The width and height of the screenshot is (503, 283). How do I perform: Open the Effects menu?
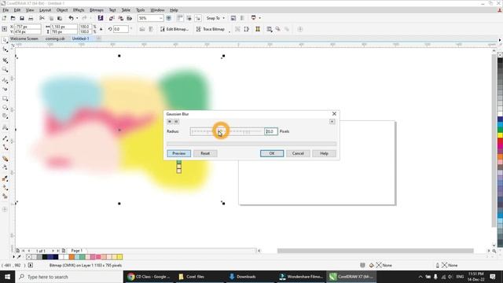click(79, 10)
